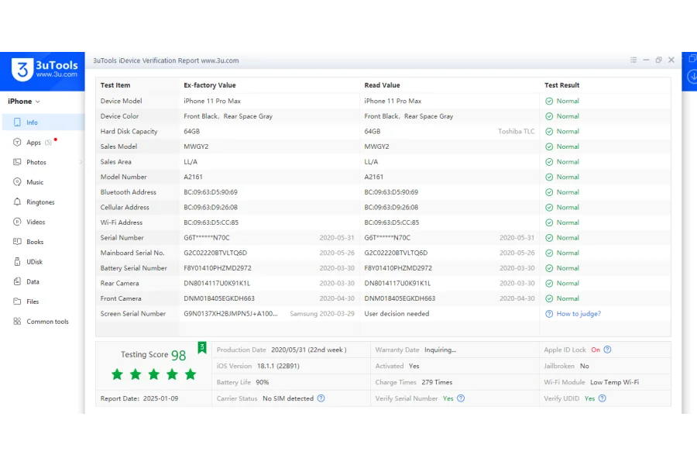The width and height of the screenshot is (697, 465).
Task: Click the Serial Number Normal checkmark icon
Action: click(549, 238)
